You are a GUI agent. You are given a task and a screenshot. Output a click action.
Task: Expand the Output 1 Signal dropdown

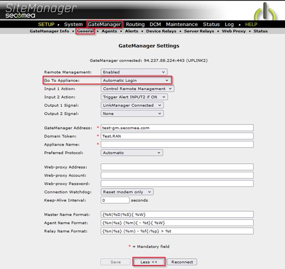[132, 105]
